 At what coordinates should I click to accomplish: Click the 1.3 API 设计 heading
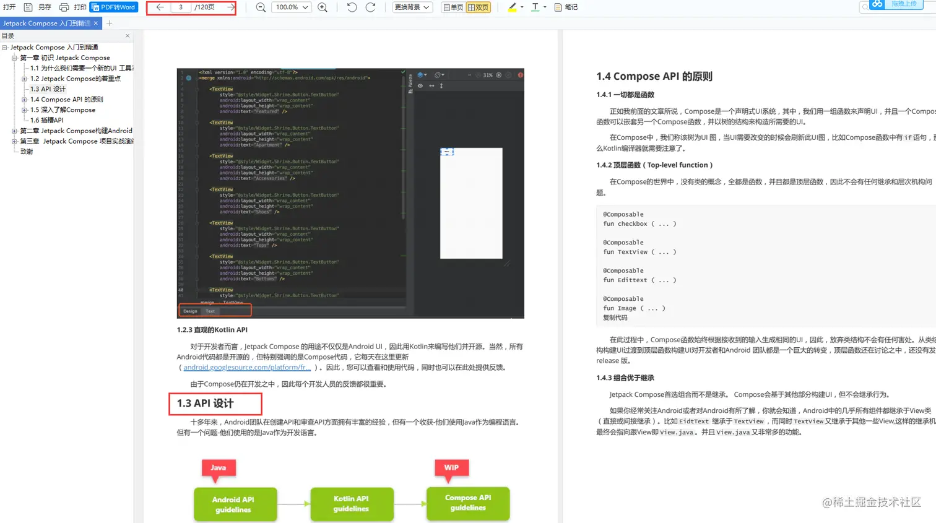point(205,404)
